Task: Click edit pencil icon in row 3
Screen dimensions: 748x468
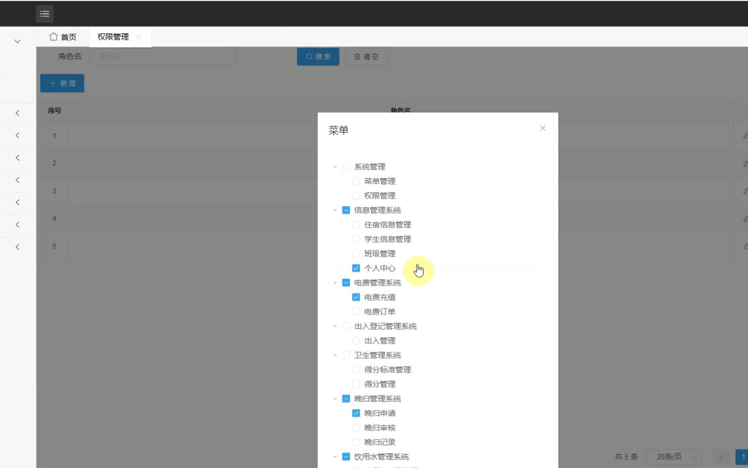Action: 745,191
